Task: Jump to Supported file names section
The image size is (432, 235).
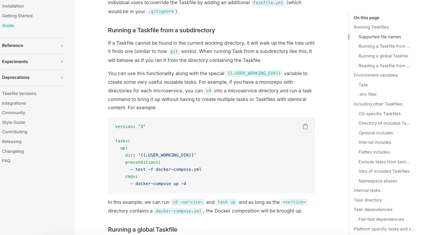Action: (x=380, y=37)
